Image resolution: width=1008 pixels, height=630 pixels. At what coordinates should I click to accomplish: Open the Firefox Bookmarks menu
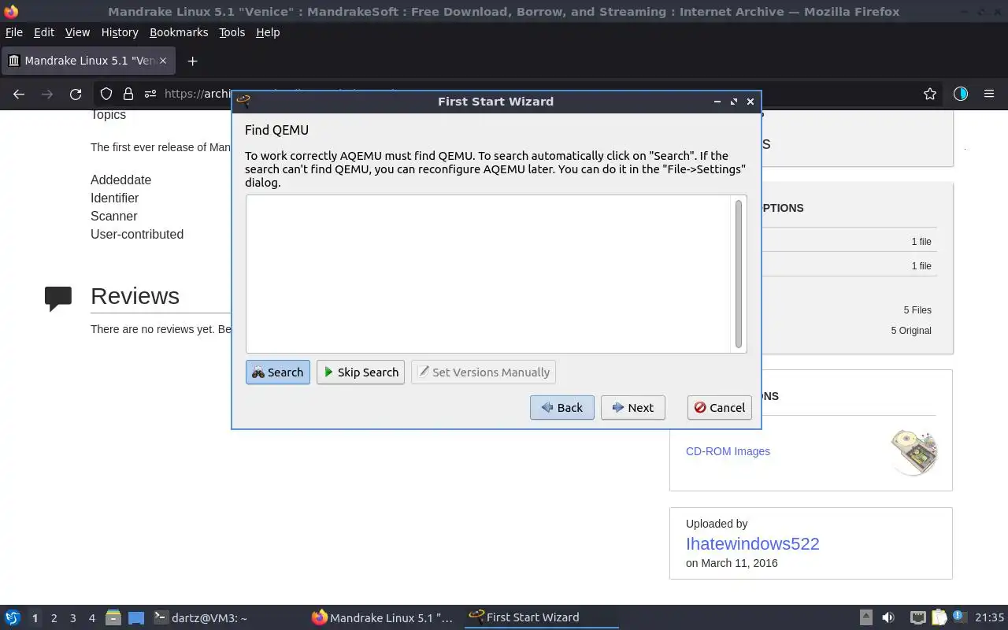[179, 32]
